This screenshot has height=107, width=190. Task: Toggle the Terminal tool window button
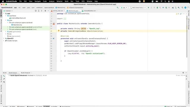[x=30, y=106]
